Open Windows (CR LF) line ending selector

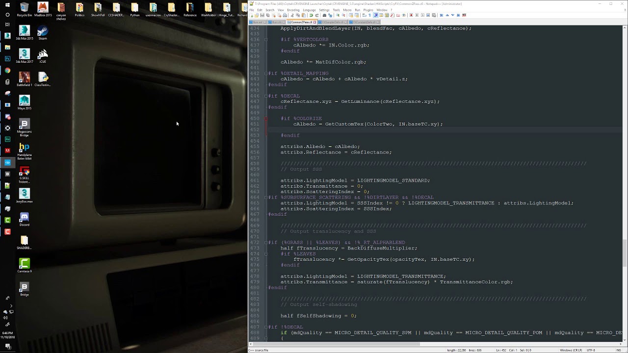(x=571, y=350)
